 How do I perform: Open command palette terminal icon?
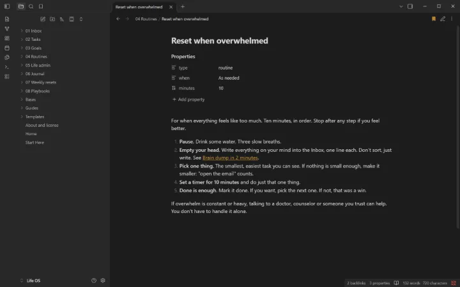pyautogui.click(x=7, y=67)
